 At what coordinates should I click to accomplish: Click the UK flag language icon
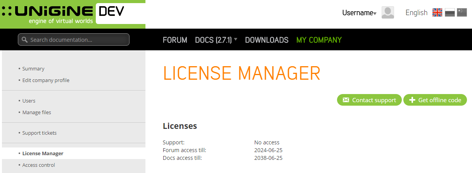click(x=437, y=13)
